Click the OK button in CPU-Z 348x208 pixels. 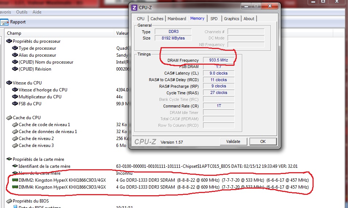pos(263,141)
